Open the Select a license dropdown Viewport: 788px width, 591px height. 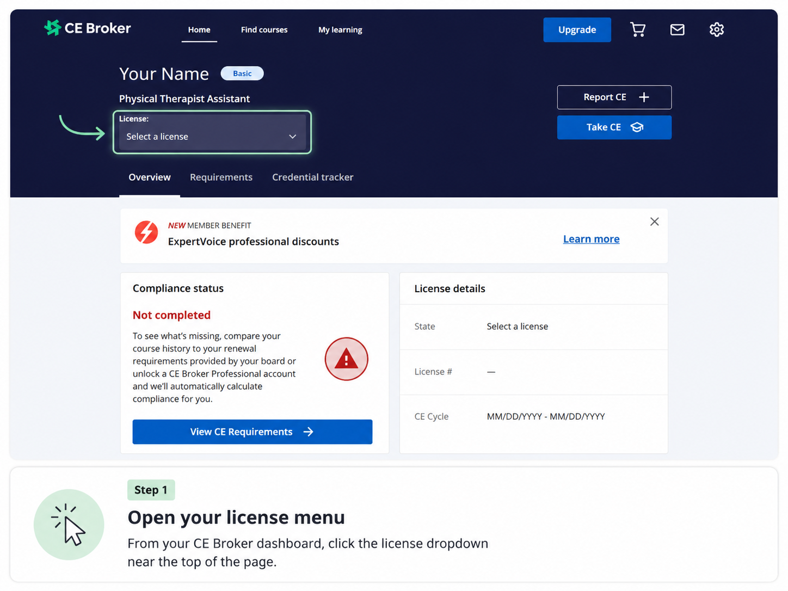click(212, 137)
